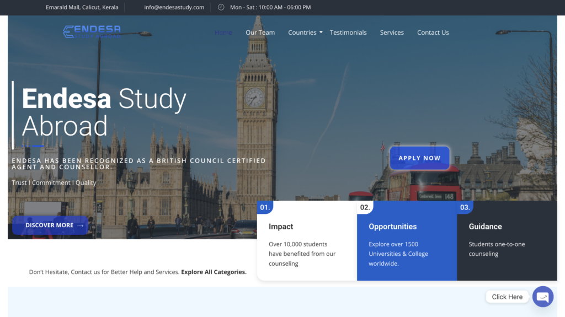The image size is (565, 317).
Task: Click the Click Here chat label
Action: point(507,297)
